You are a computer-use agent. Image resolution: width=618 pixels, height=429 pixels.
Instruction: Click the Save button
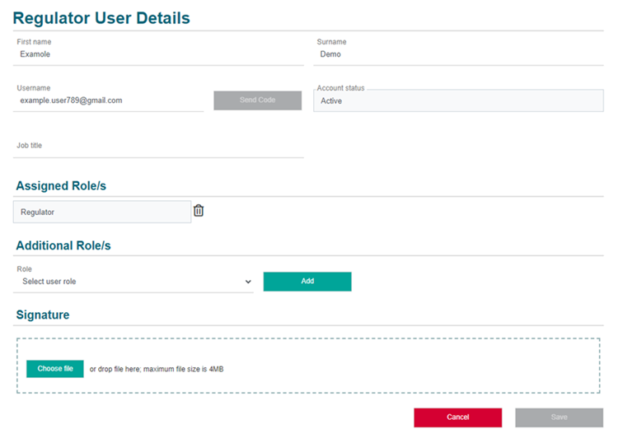pyautogui.click(x=559, y=417)
